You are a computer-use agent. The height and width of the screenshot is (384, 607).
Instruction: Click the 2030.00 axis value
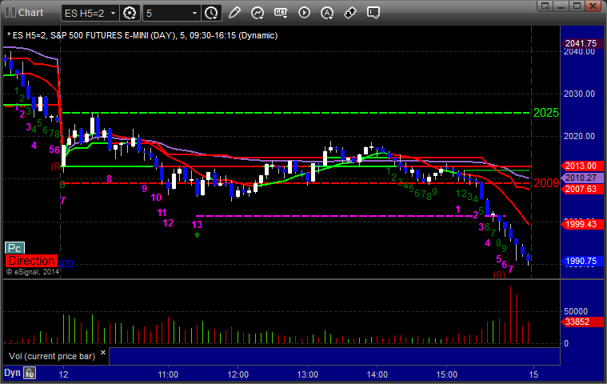click(579, 94)
